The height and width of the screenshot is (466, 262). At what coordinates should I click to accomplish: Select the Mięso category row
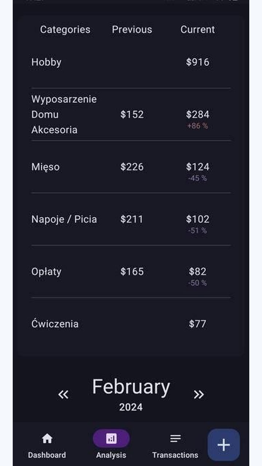[x=131, y=167]
